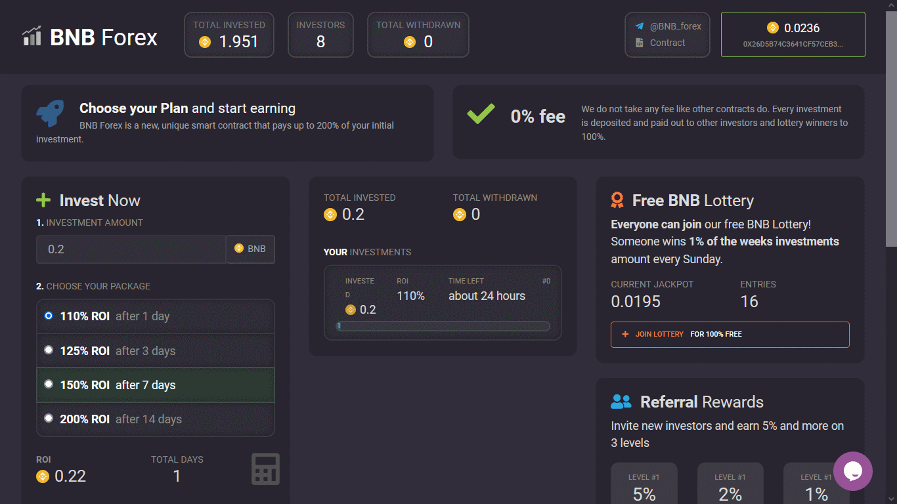
Task: Click the '2. Choose your package' label
Action: click(93, 286)
